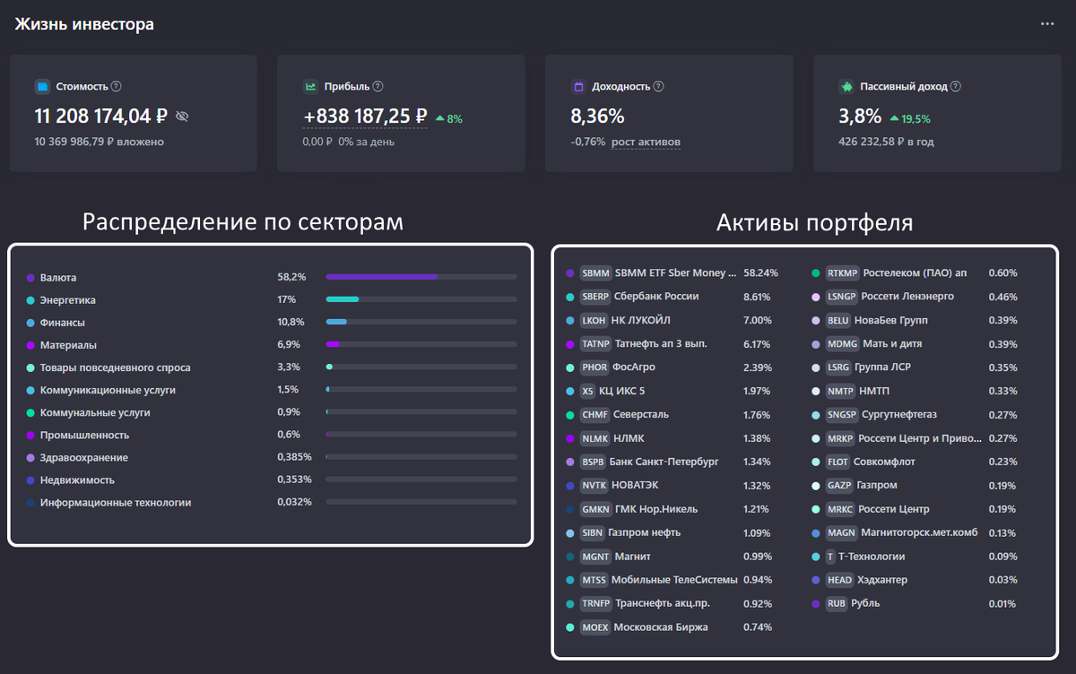This screenshot has height=674, width=1076.
Task: Select the MTSS ticker badge
Action: click(x=594, y=580)
